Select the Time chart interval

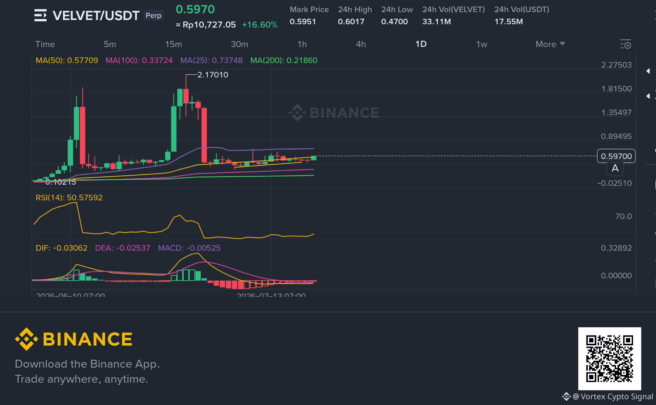(45, 44)
